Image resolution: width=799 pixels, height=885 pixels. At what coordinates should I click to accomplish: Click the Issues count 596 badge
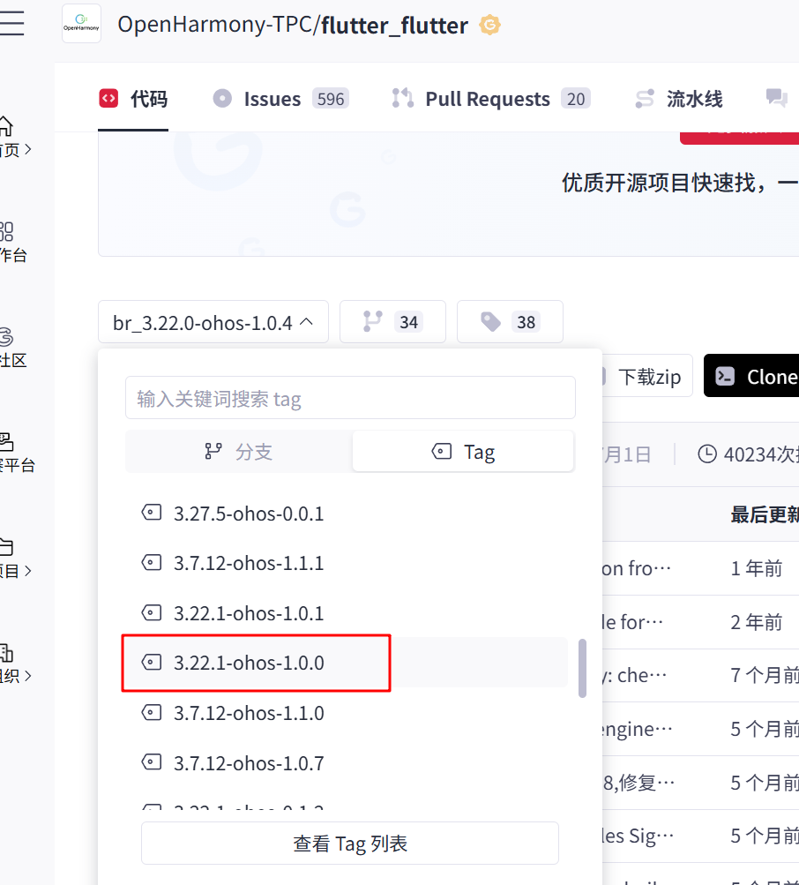click(331, 99)
